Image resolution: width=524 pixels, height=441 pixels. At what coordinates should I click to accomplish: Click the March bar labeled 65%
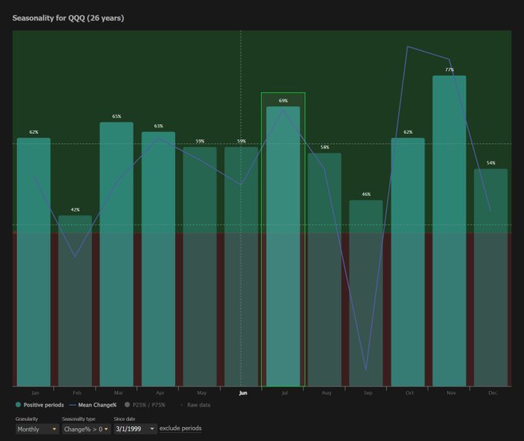click(x=116, y=254)
